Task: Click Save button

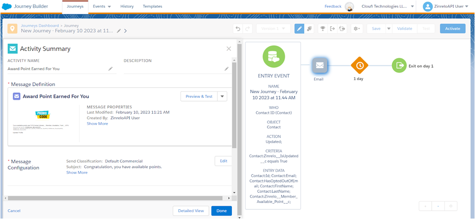Action: [376, 29]
